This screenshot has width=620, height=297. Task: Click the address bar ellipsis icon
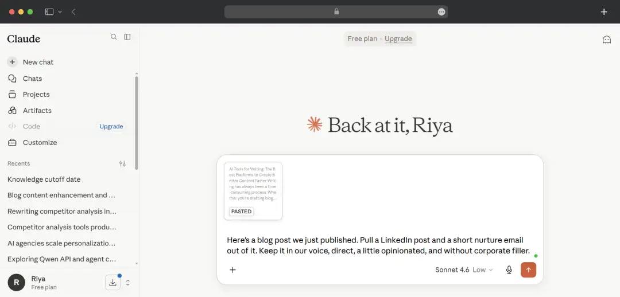[x=441, y=12]
